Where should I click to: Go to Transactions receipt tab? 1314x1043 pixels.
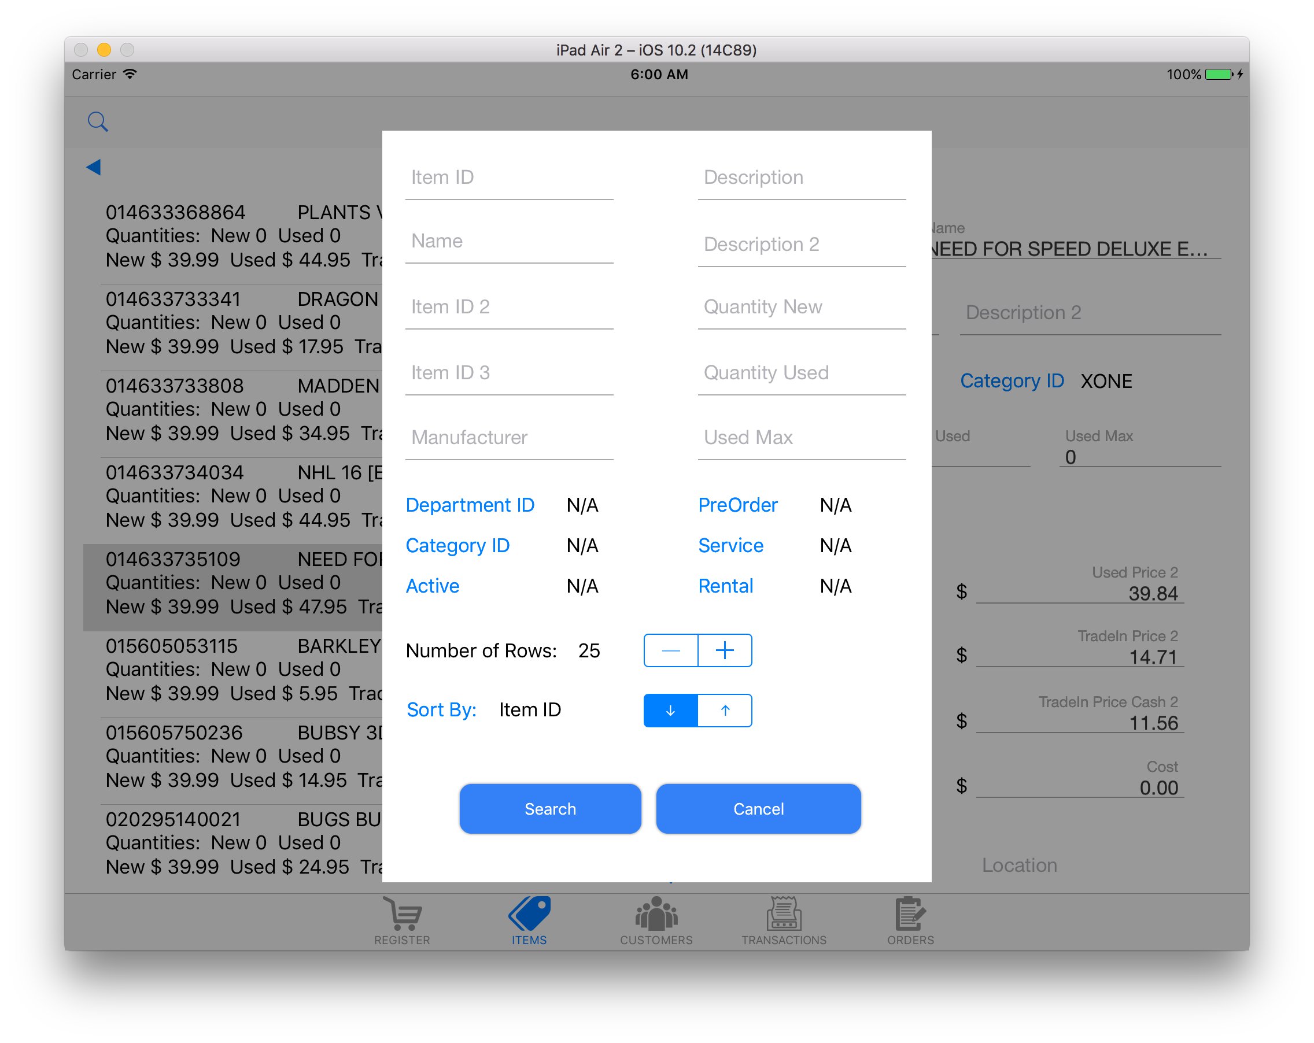(784, 920)
